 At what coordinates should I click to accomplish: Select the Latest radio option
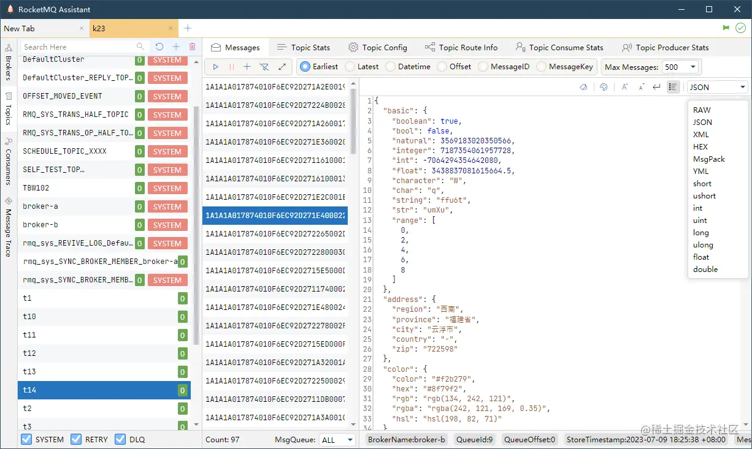pyautogui.click(x=362, y=67)
